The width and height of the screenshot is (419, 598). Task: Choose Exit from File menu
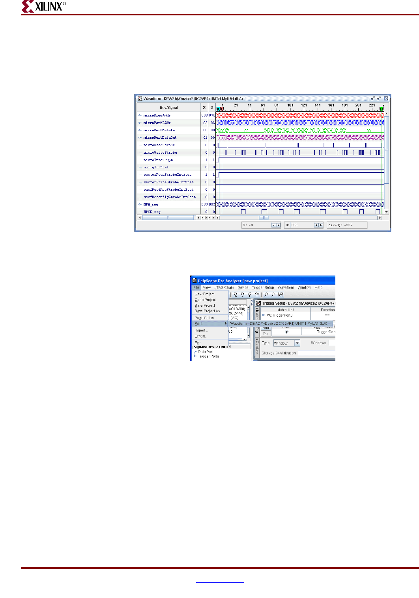[210, 343]
